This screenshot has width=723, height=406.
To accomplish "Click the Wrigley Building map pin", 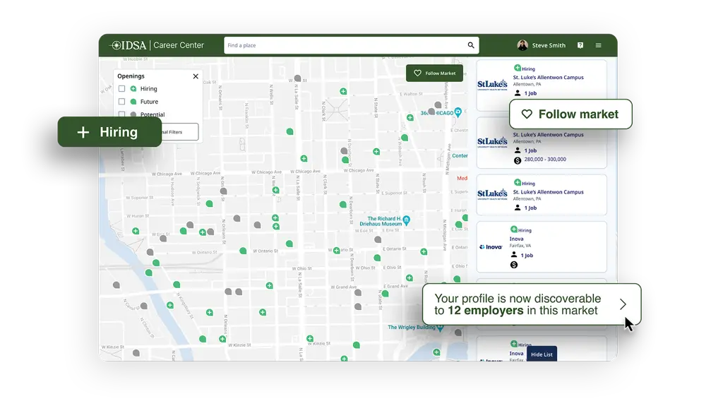I will tap(441, 328).
